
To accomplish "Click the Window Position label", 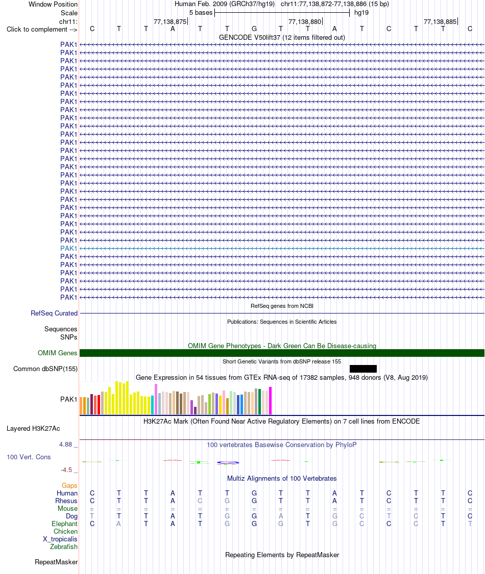I will click(x=53, y=5).
